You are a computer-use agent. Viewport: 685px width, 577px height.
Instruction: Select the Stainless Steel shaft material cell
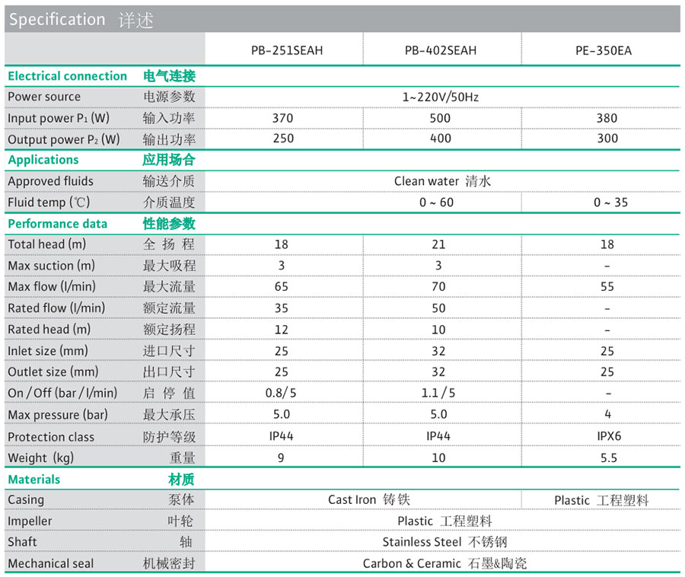pyautogui.click(x=444, y=542)
